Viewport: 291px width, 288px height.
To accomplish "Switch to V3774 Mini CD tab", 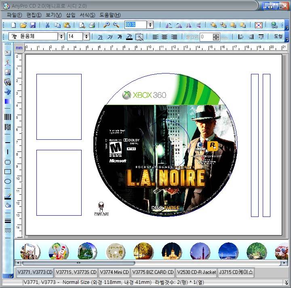I will pos(114,272).
